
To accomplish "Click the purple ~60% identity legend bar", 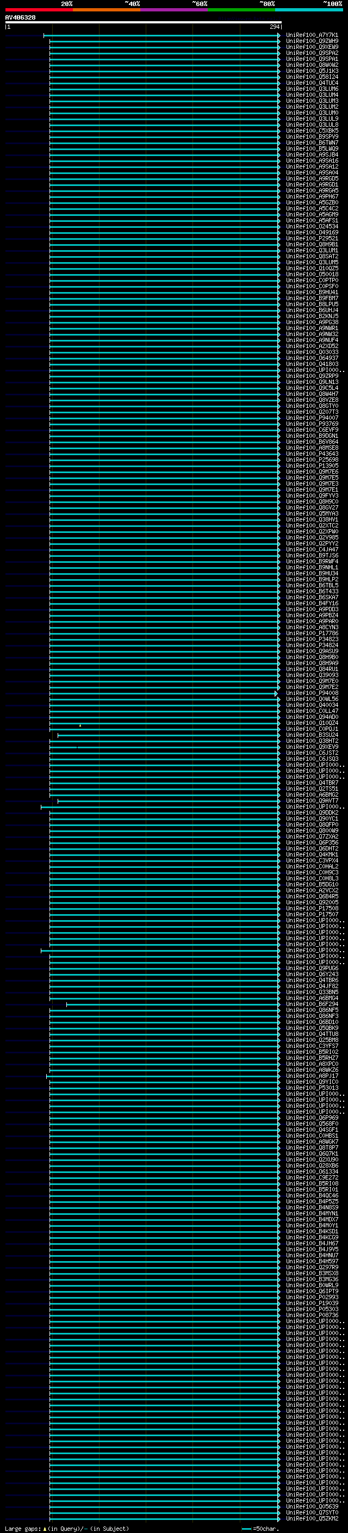I will point(175,10).
